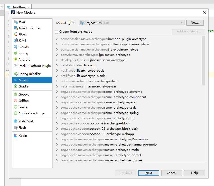Expand net.databinder data-app node
Image resolution: width=214 pixels, height=186 pixels.
coord(57,65)
